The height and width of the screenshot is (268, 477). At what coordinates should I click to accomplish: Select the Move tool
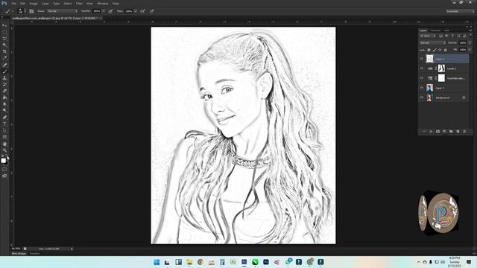tap(4, 26)
